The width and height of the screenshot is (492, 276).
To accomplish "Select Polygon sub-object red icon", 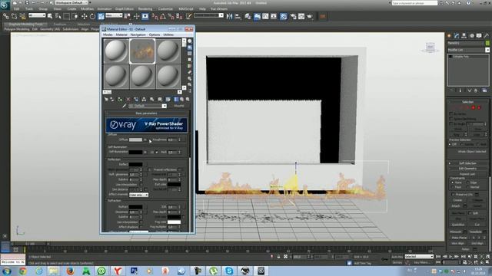I will (474, 107).
